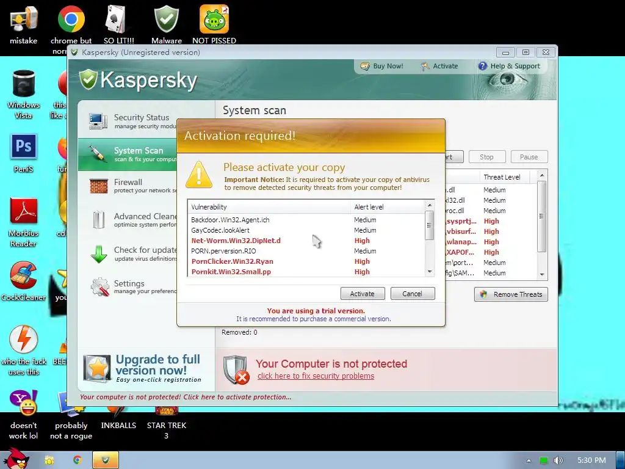625x469 pixels.
Task: Click the Settings gear icon
Action: (x=99, y=287)
